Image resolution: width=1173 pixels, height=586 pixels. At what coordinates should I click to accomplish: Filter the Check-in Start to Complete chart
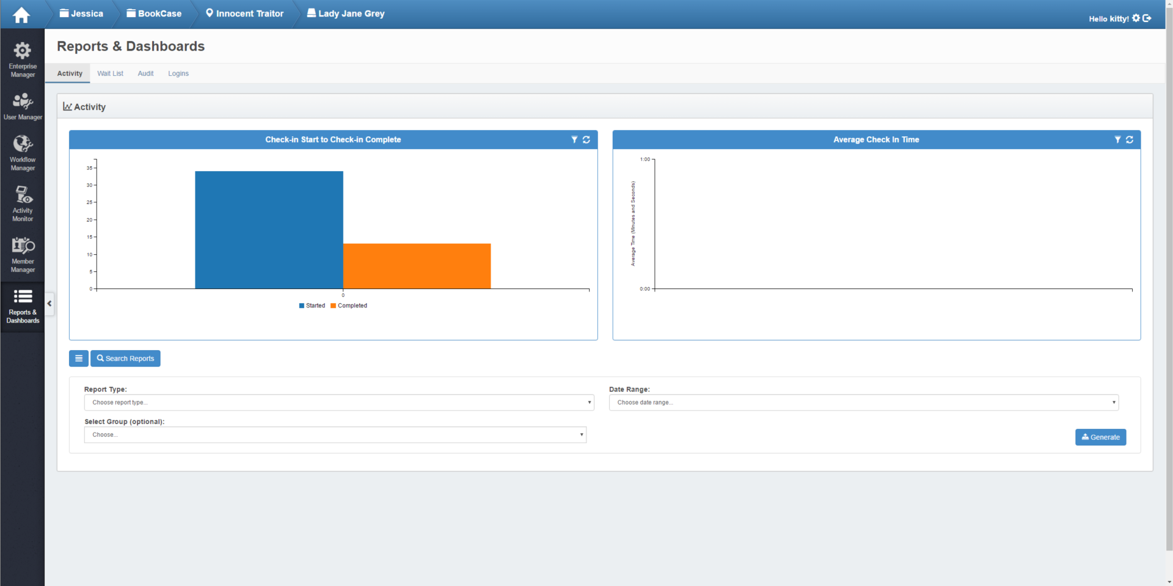coord(574,140)
